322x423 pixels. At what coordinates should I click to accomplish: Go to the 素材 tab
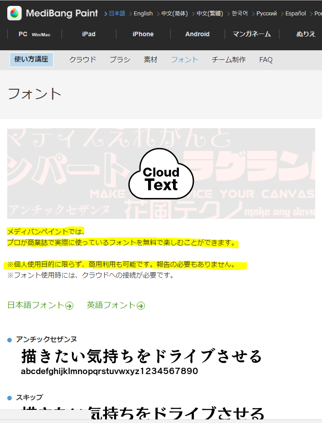tap(150, 60)
